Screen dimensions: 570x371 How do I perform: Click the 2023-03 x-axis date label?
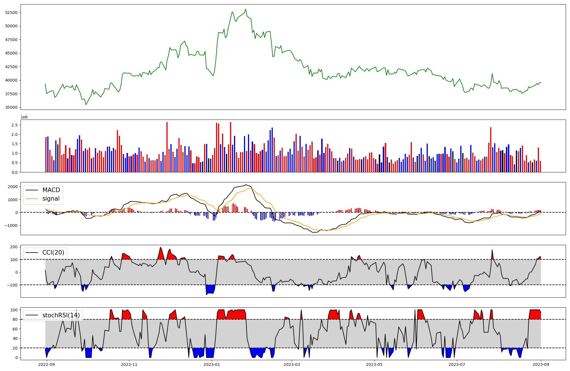(x=292, y=364)
